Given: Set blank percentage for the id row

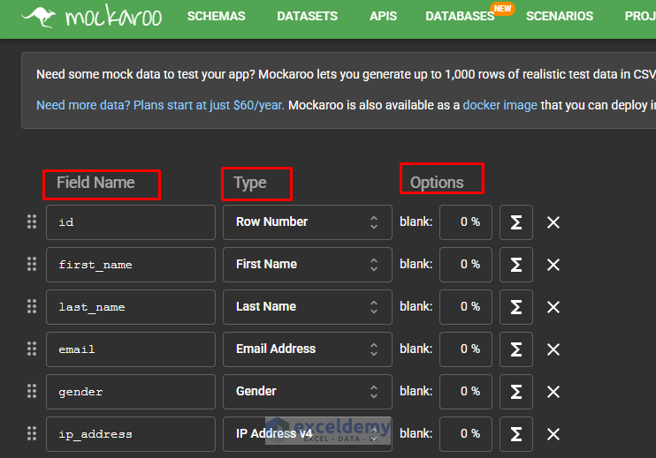Looking at the screenshot, I should point(466,222).
